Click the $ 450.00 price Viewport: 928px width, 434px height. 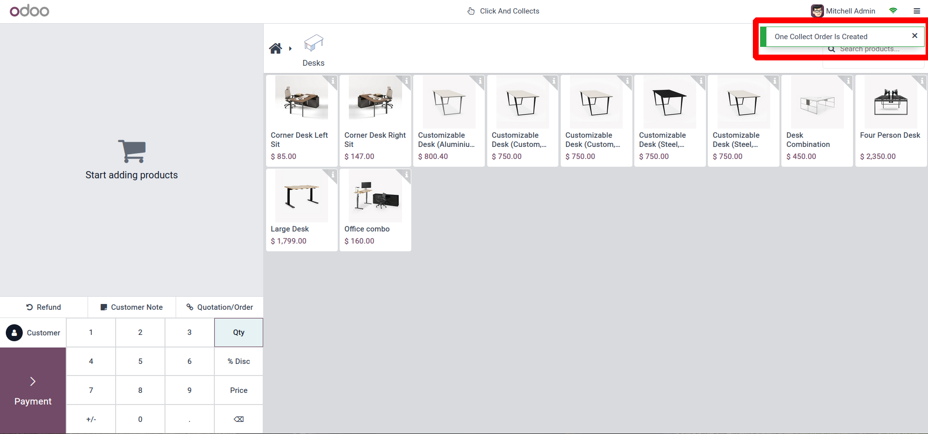(801, 157)
